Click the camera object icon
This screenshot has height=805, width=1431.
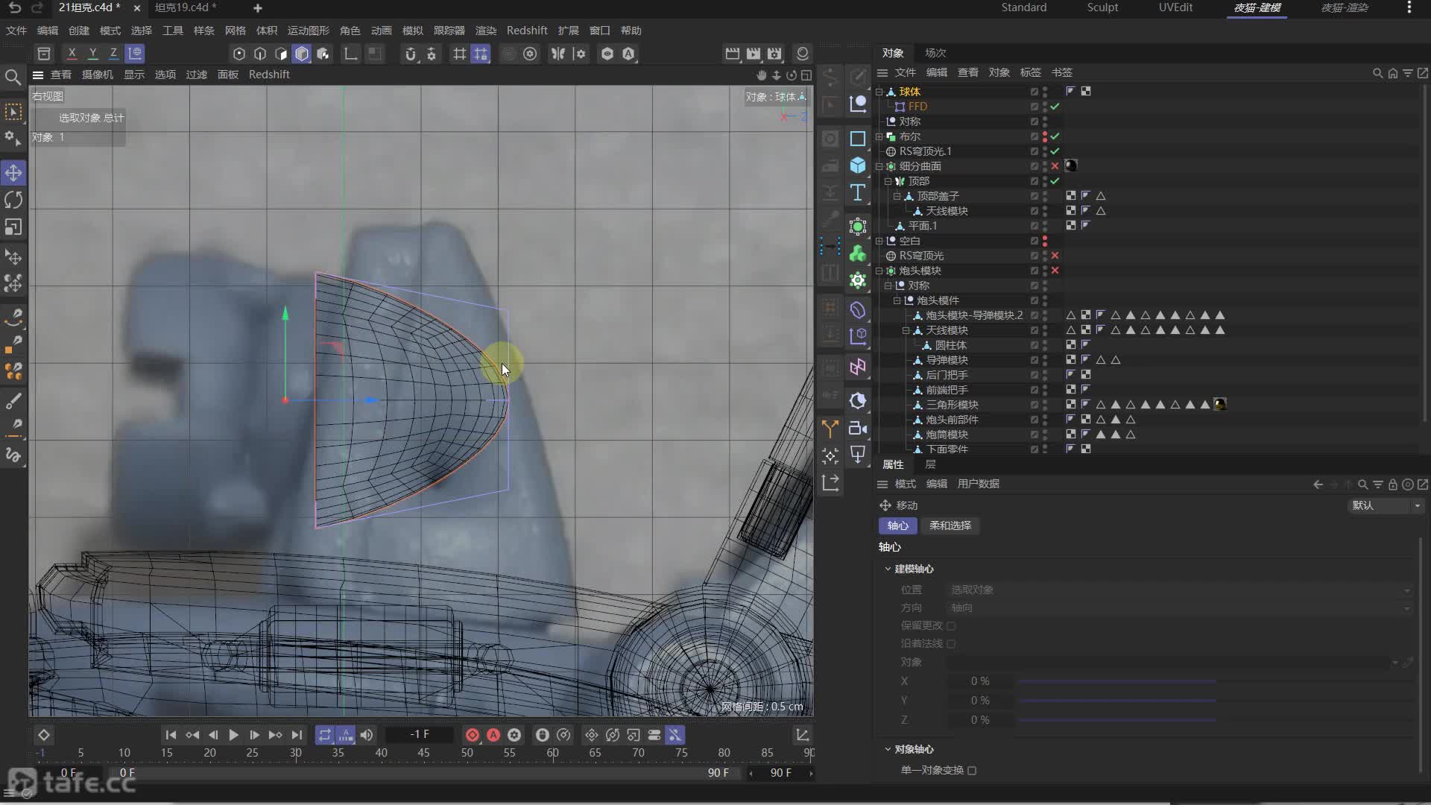coord(858,429)
